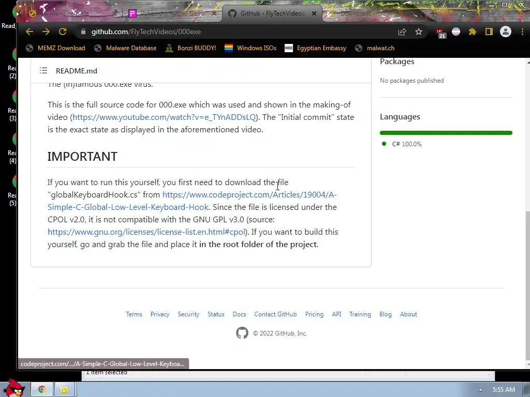Screen dimensions: 530x397
Task: Click the Languages heading
Action: (400, 117)
